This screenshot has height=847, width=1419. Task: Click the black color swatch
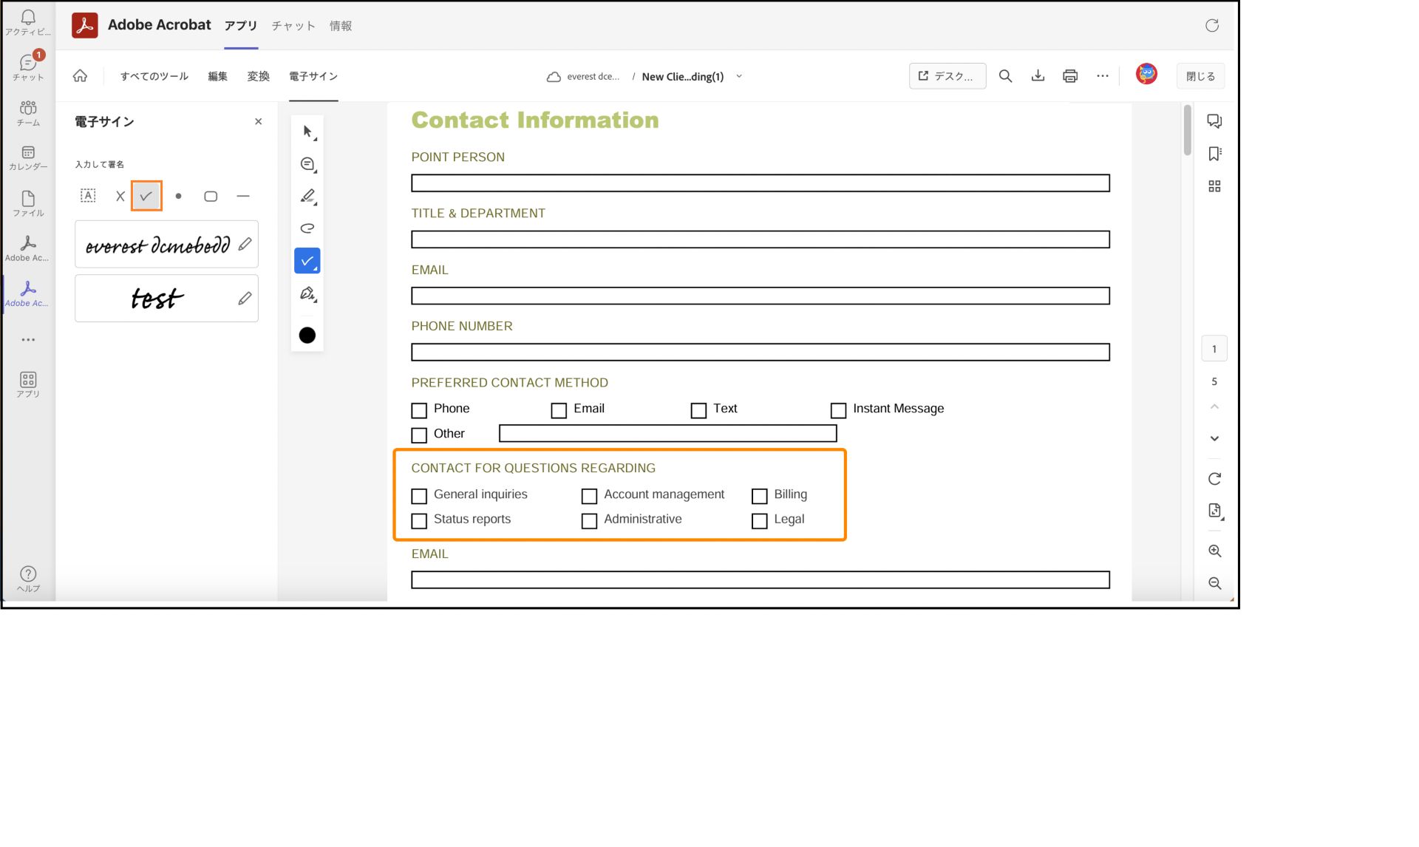307,336
